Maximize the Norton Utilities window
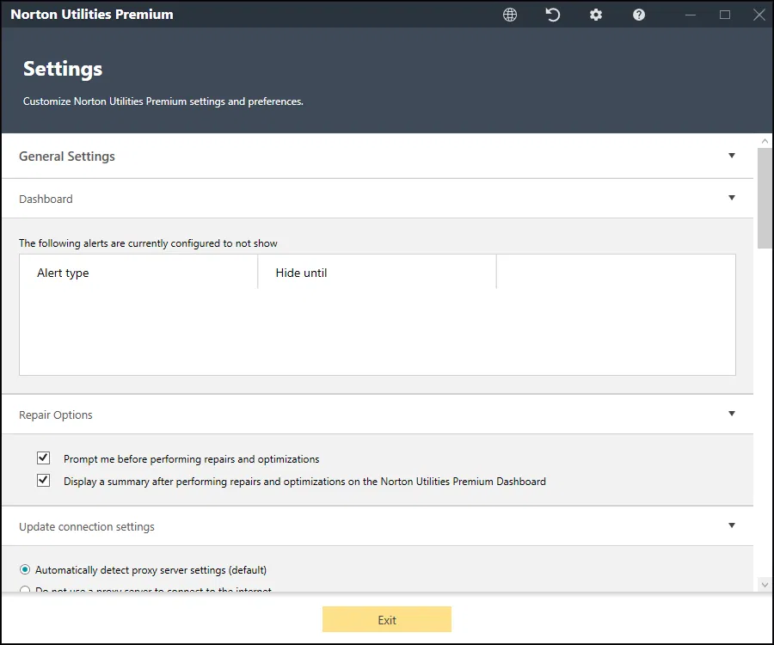 point(725,15)
